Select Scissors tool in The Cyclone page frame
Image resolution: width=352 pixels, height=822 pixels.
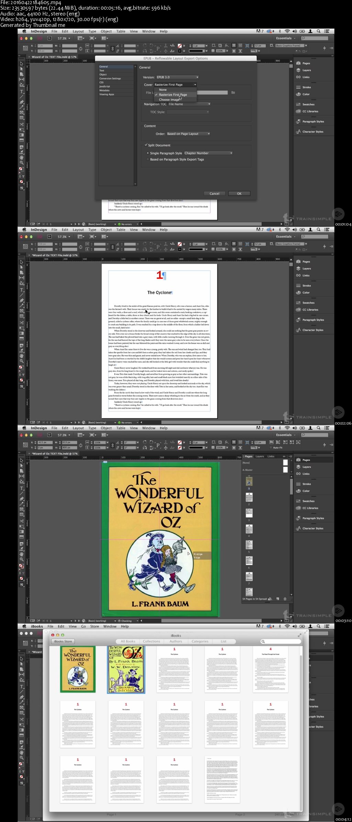[x=22, y=323]
